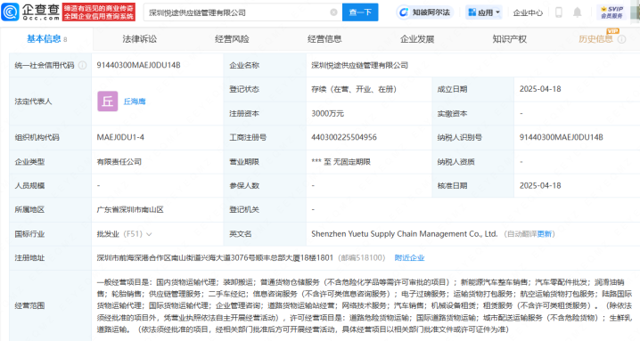Click the info icon next to 历史信息
The height and width of the screenshot is (341, 640).
pos(621,39)
